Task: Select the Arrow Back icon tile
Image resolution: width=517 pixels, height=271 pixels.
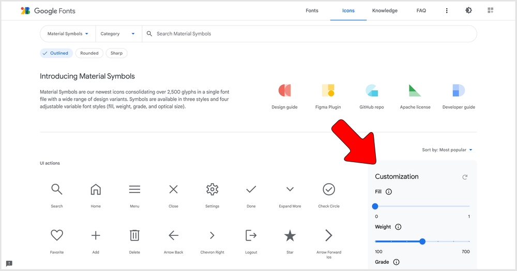Action: pos(173,241)
